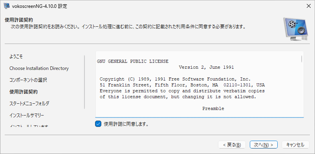The height and width of the screenshot is (154, 315).
Task: Select the ようこそ step in sidebar
Action: [16, 57]
